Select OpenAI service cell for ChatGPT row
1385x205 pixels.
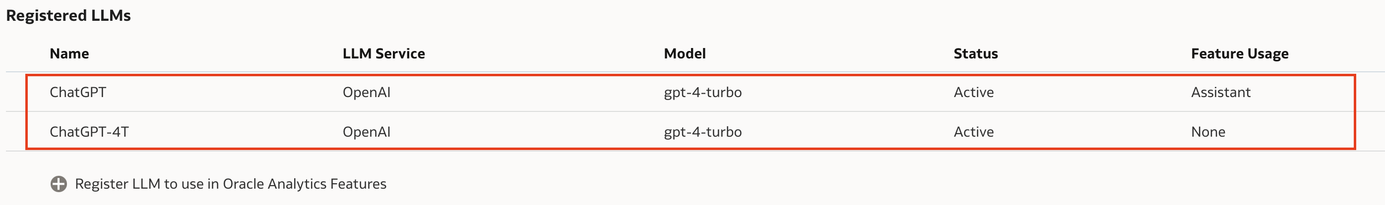click(367, 92)
